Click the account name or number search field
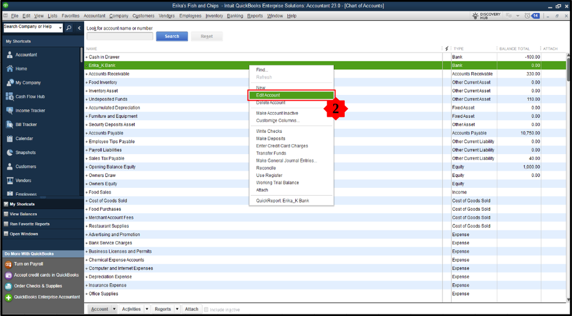 tap(120, 37)
